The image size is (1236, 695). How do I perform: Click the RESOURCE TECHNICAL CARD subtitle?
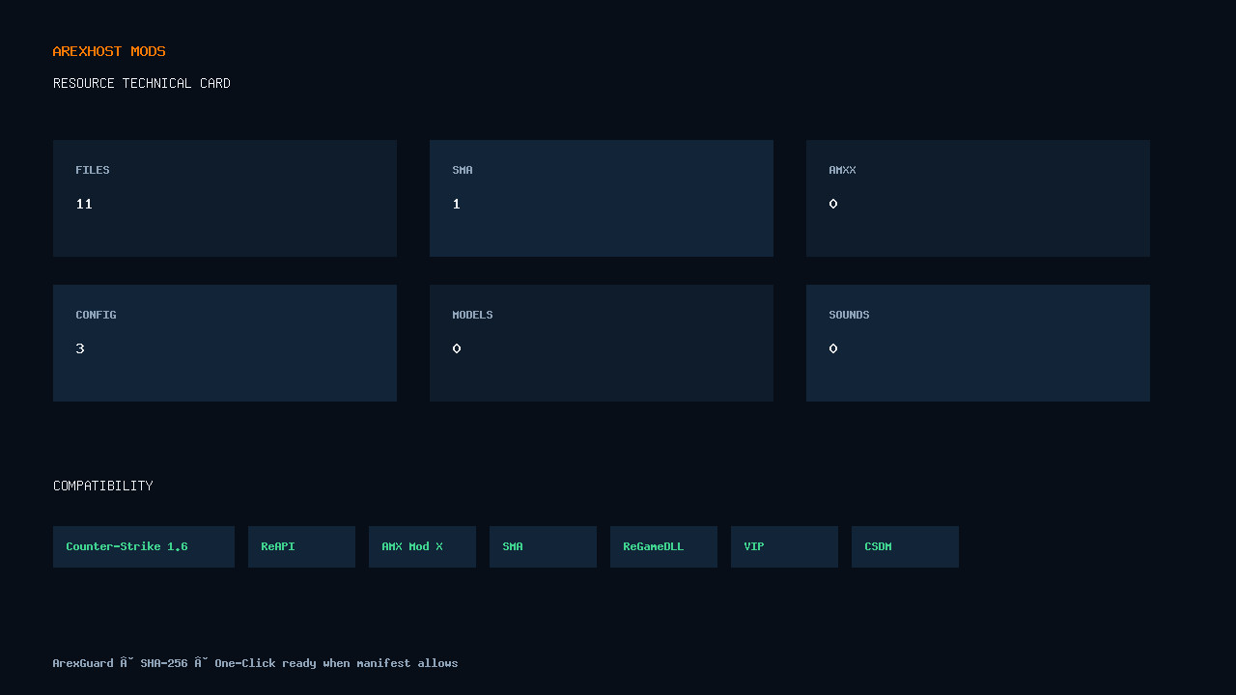(x=142, y=83)
